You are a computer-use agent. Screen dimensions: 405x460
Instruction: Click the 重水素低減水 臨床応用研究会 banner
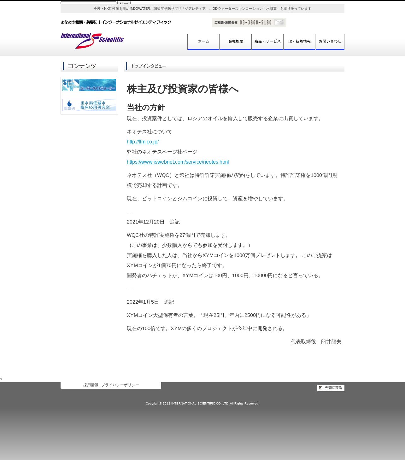(89, 105)
